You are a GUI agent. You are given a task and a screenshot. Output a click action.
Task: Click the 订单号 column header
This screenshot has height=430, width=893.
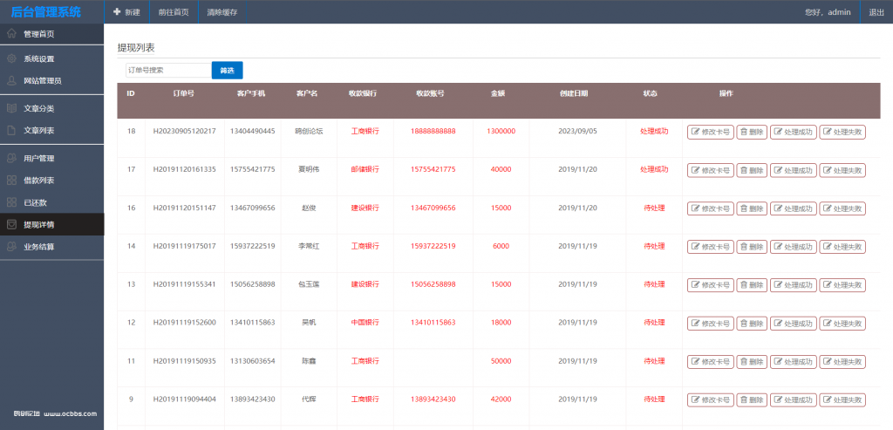pyautogui.click(x=184, y=93)
